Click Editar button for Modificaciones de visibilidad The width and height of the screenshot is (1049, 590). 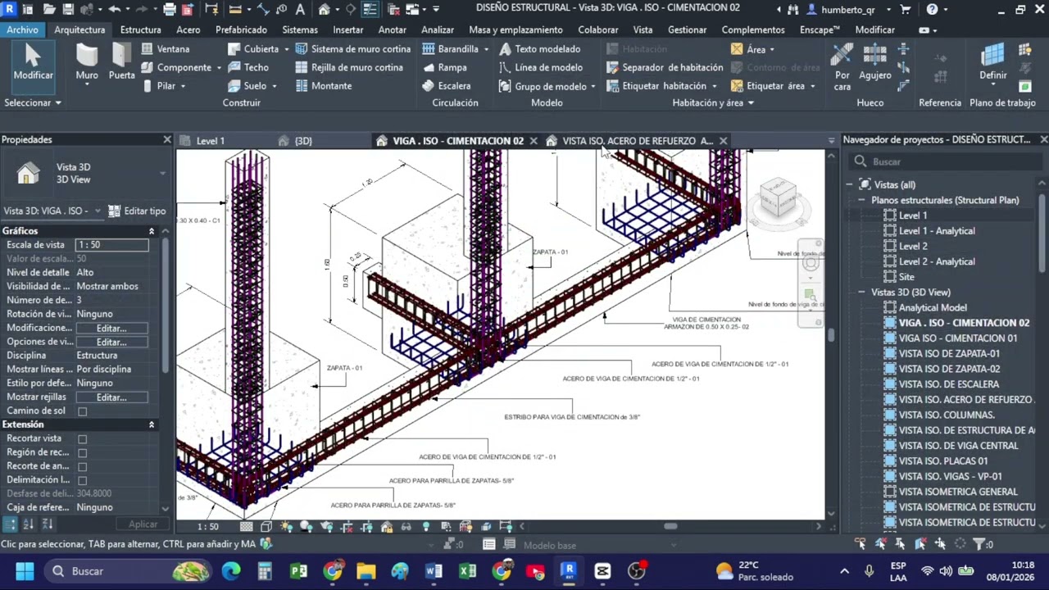point(111,328)
